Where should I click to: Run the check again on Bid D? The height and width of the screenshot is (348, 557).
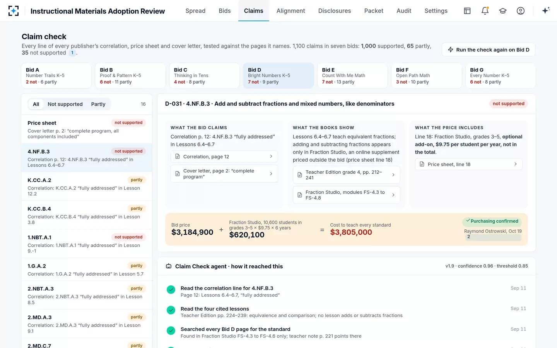coord(489,49)
